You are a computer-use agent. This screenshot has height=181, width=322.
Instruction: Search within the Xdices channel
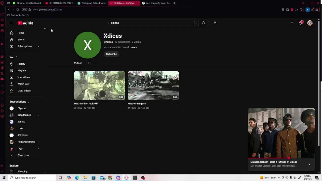coord(90,63)
